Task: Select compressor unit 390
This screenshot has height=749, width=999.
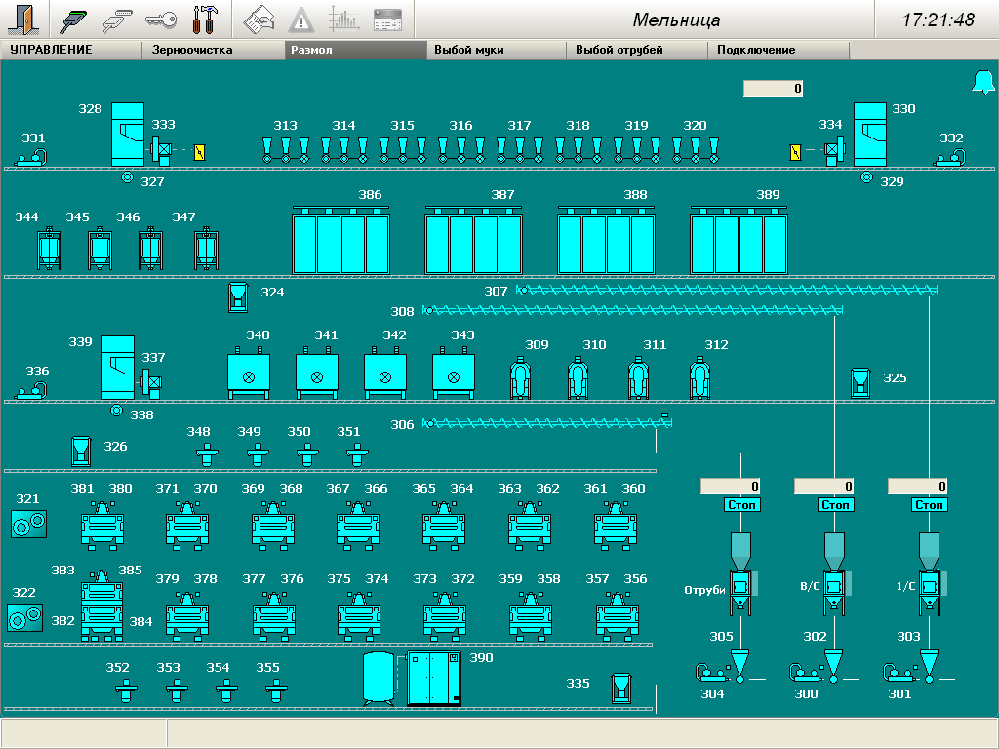Action: (x=433, y=679)
